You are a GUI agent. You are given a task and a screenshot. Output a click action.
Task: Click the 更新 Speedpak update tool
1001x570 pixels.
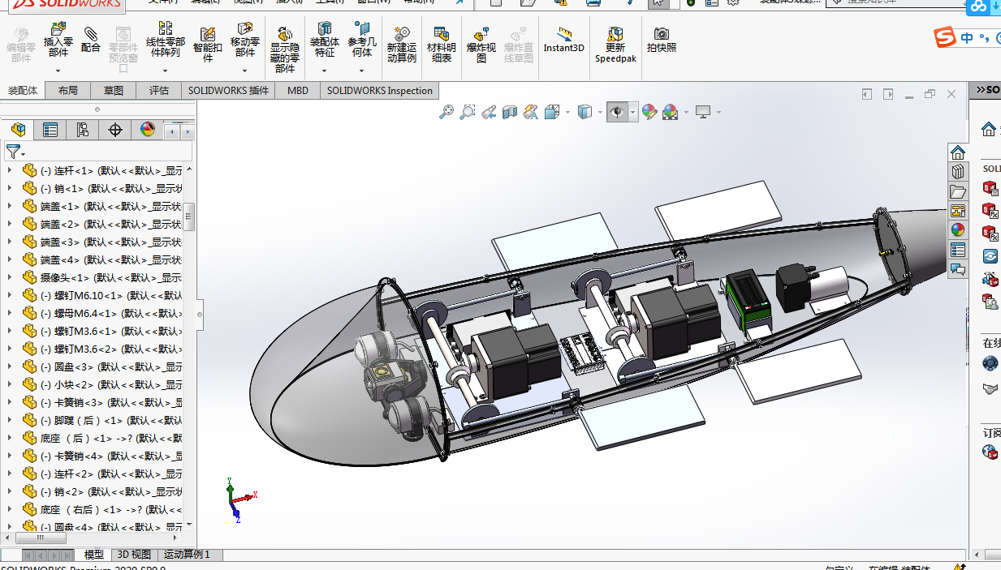tap(615, 44)
